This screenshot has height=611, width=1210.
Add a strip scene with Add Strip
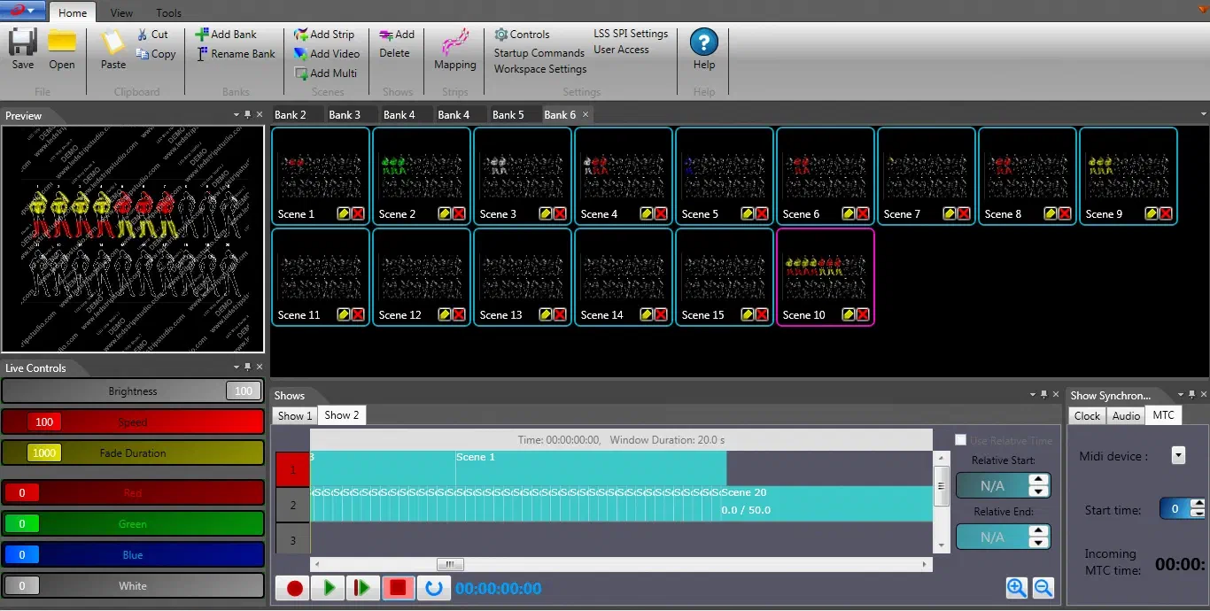(x=324, y=35)
